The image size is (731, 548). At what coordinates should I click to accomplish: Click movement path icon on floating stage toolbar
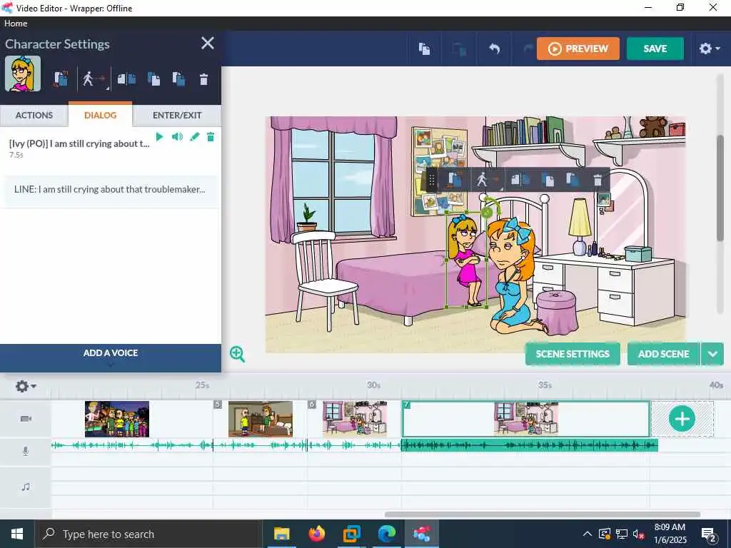pos(487,180)
